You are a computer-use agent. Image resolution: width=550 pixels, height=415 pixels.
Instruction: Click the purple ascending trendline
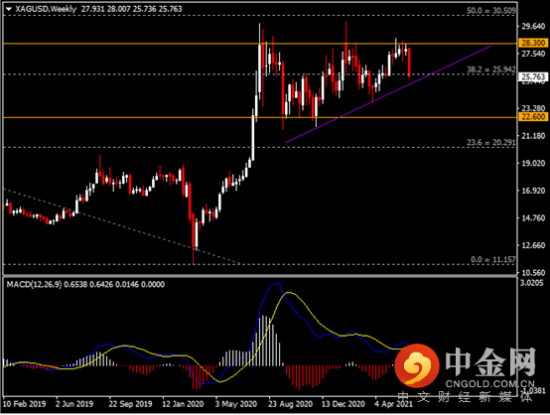click(388, 94)
